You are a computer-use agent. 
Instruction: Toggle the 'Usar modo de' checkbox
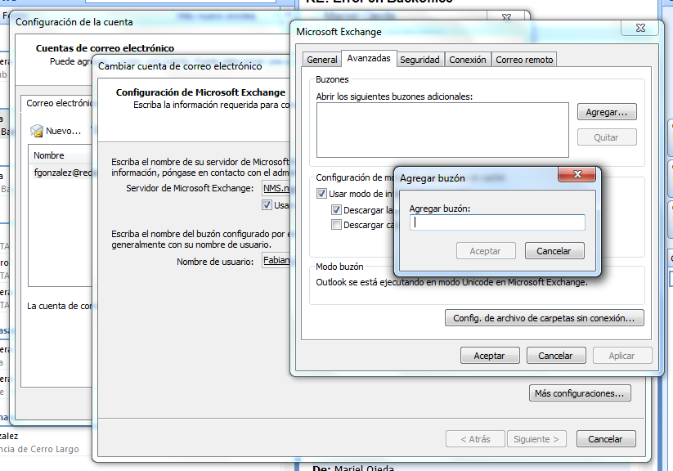[x=322, y=195]
